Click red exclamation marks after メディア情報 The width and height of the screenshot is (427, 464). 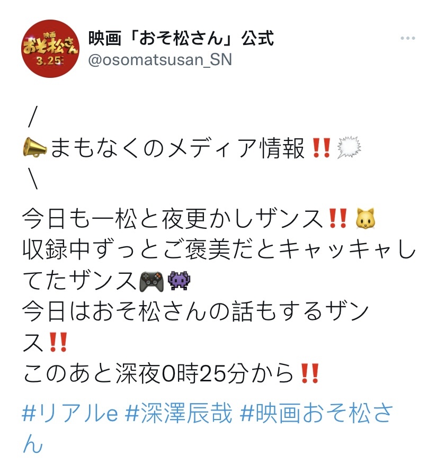[x=322, y=148]
